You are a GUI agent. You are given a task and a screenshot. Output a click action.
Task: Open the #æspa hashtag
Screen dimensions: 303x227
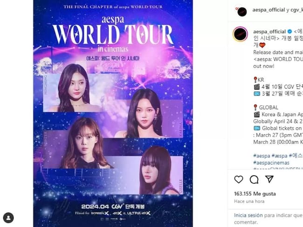[x=279, y=156]
